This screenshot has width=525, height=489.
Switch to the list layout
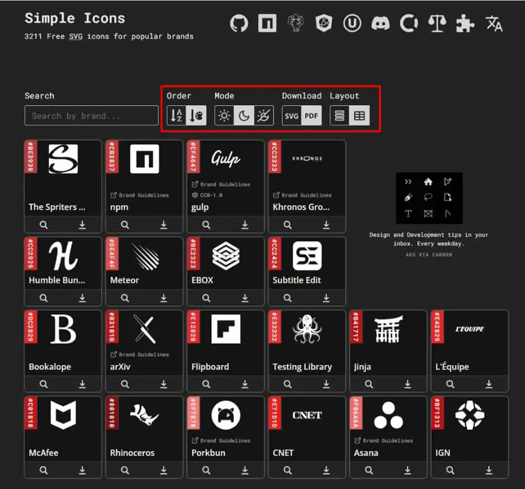pyautogui.click(x=339, y=115)
